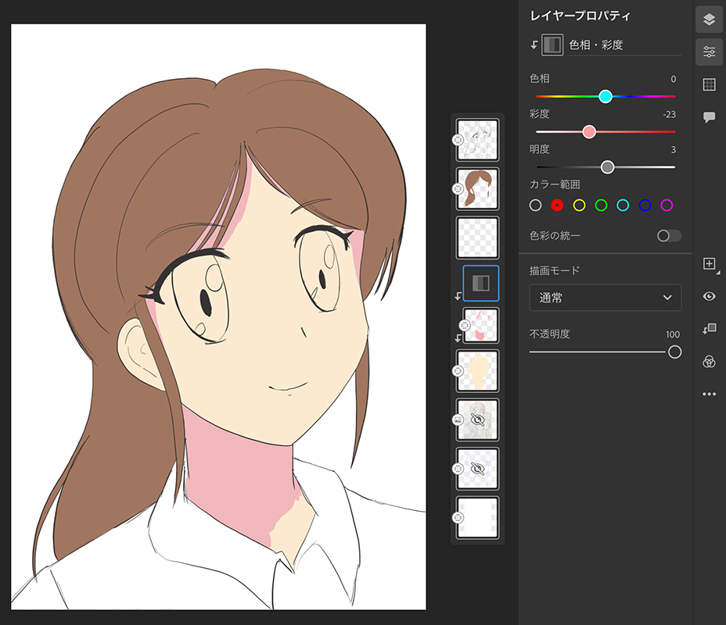The height and width of the screenshot is (625, 726).
Task: Click the hue/saturation adjustment icon in the panel header
Action: (x=552, y=45)
